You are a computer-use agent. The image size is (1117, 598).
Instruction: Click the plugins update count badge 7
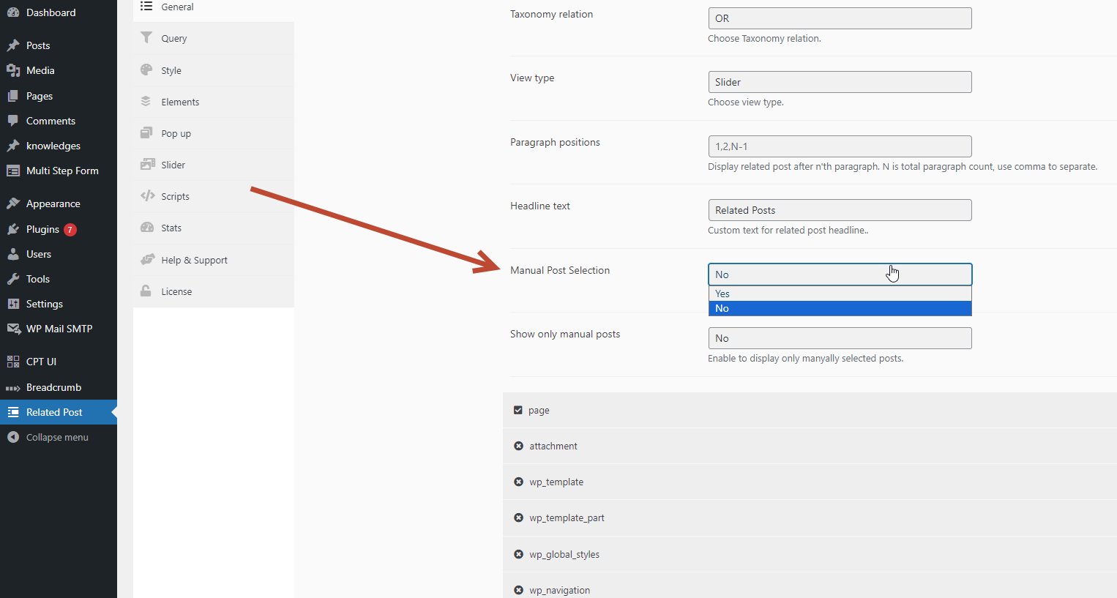point(70,230)
